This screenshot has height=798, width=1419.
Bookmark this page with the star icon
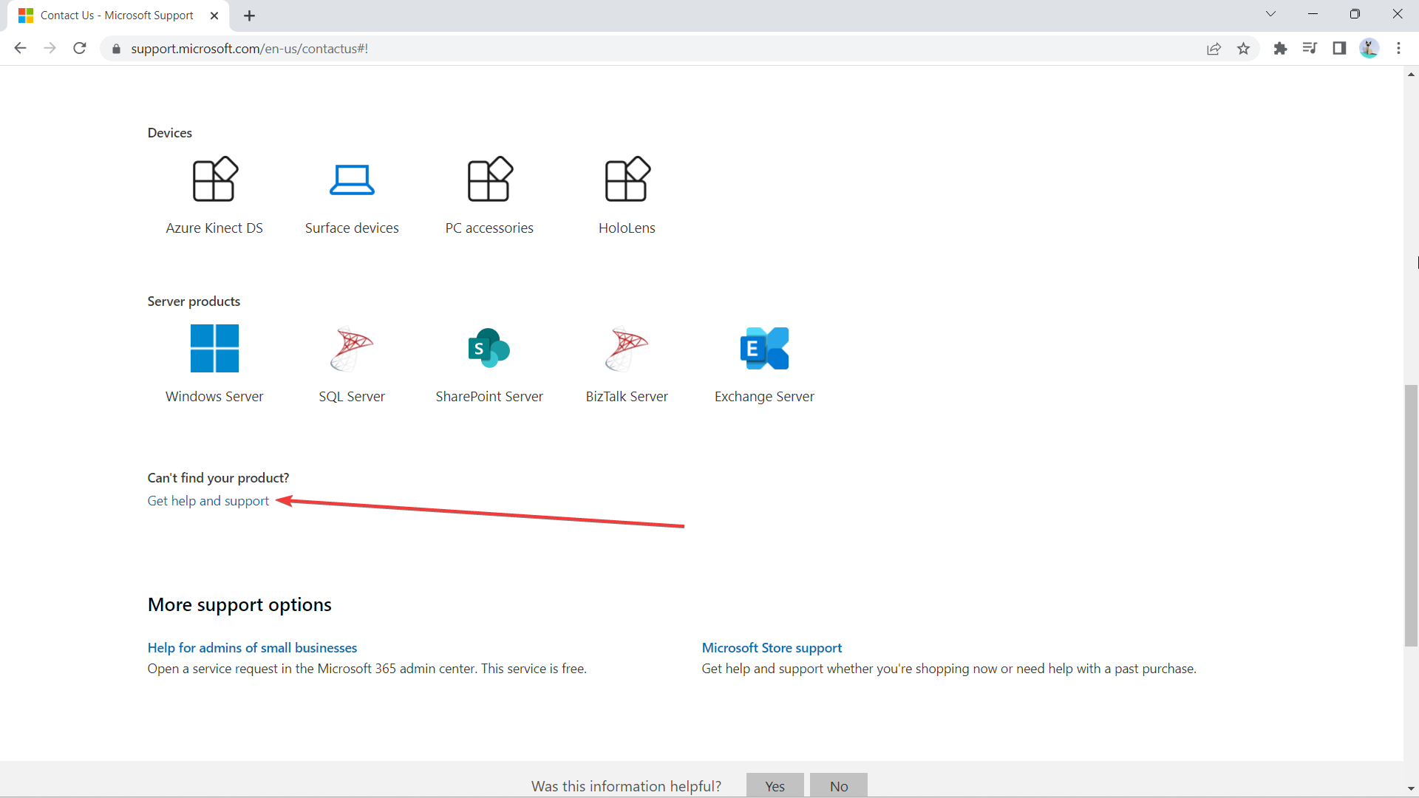[x=1243, y=49]
